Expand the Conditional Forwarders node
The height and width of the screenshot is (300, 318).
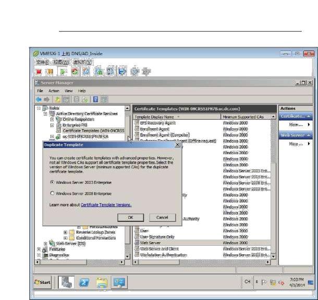coord(65,238)
